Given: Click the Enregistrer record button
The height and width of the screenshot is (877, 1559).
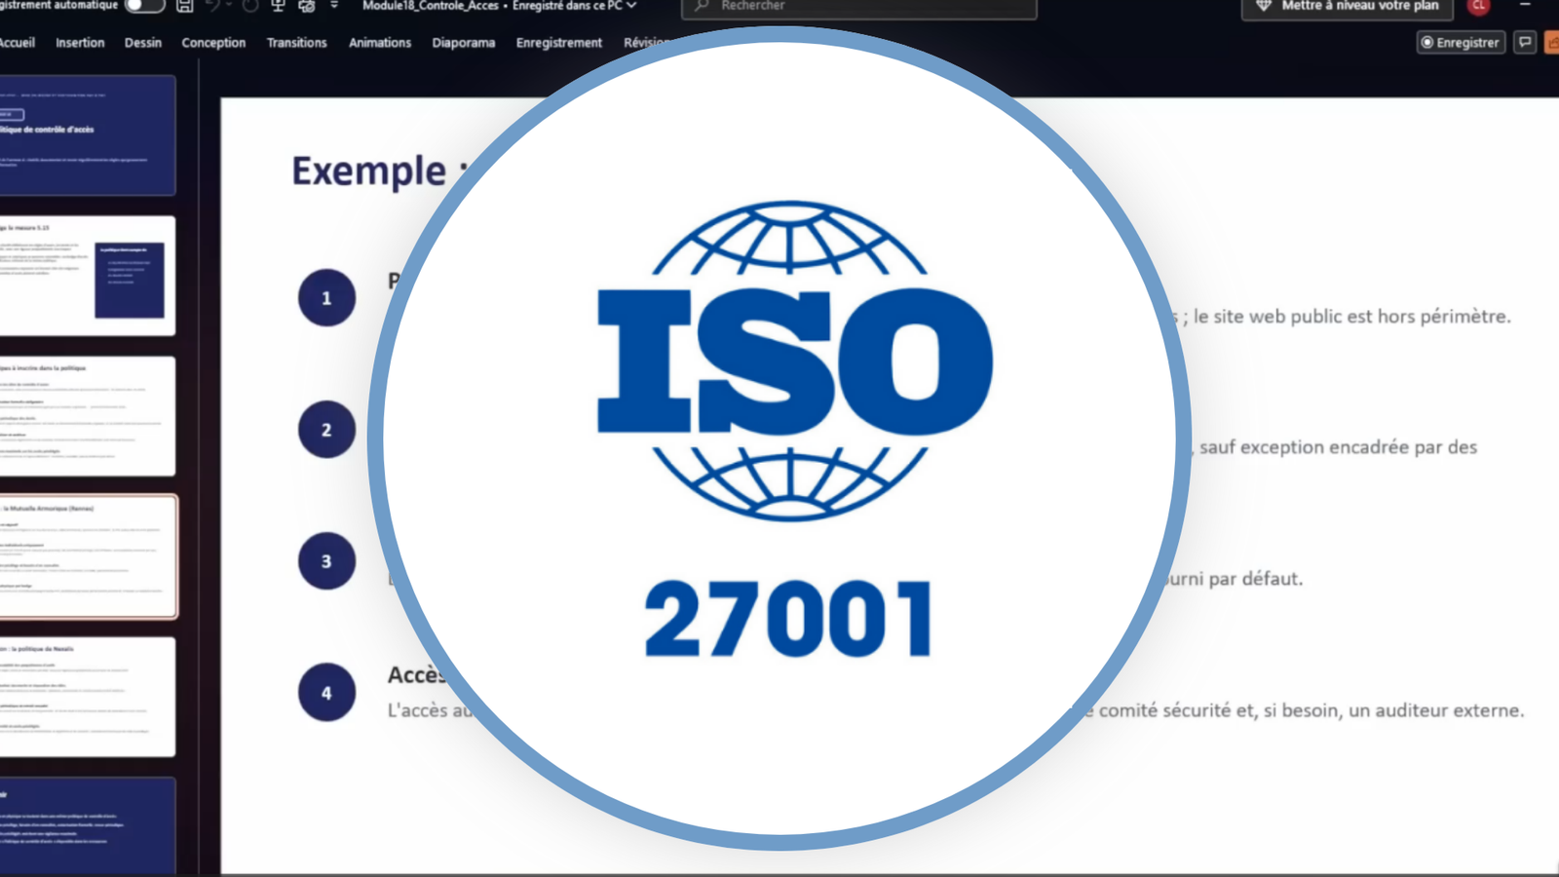Looking at the screenshot, I should [x=1461, y=43].
